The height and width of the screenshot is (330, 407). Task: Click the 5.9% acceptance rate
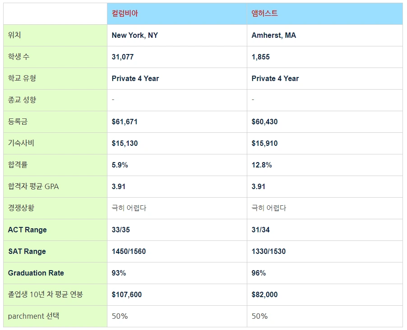pyautogui.click(x=120, y=165)
